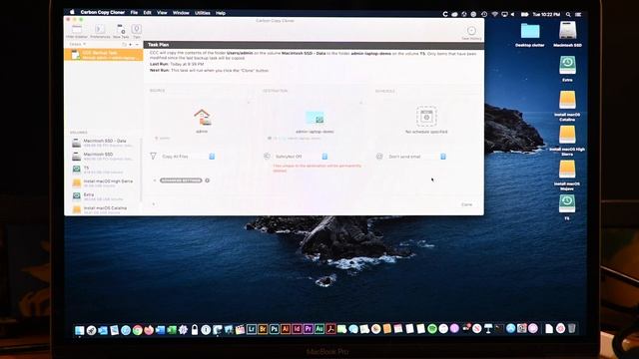
Task: Click the Wi-Fi menu bar icon
Action: pos(494,14)
